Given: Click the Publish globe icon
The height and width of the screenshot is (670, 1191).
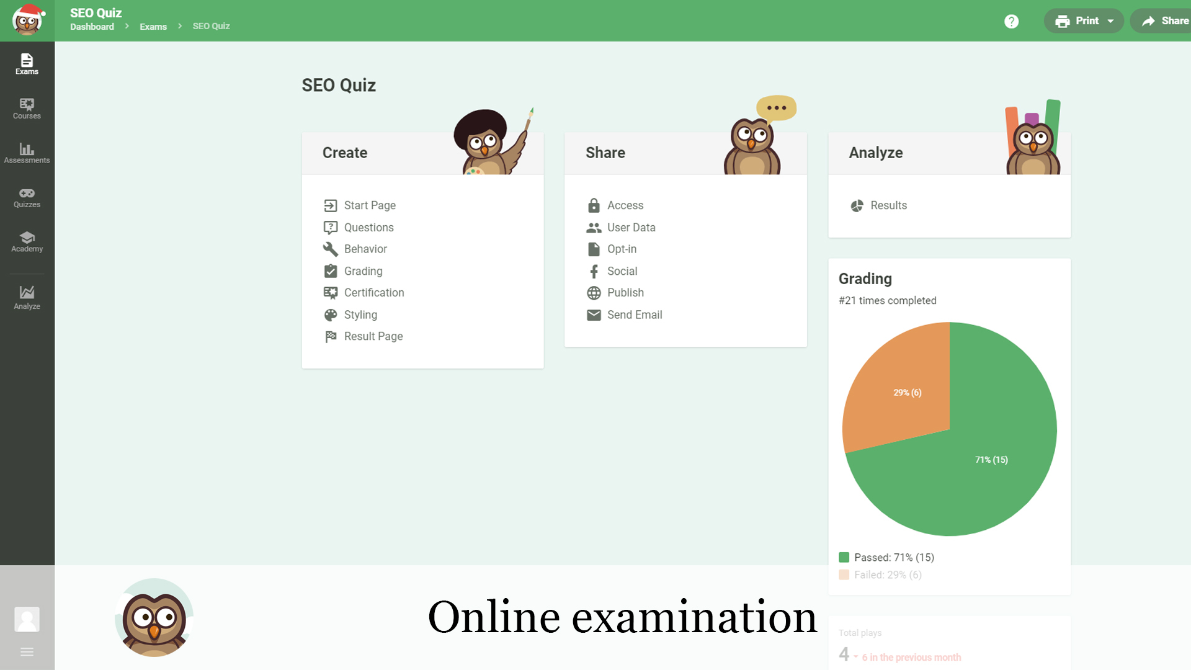Looking at the screenshot, I should pos(594,293).
